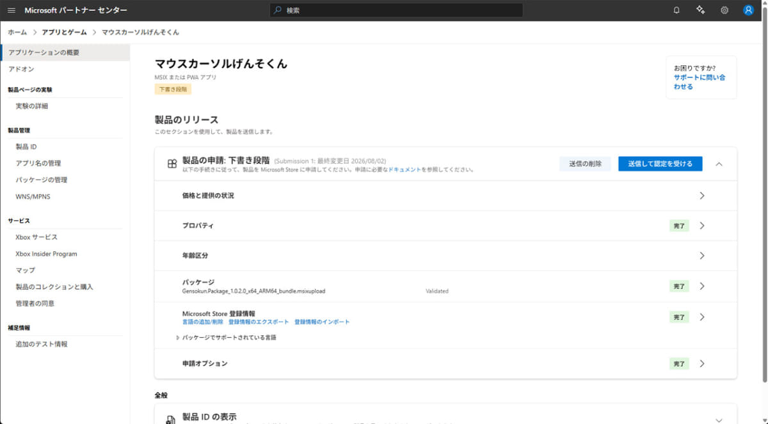Select アプリケーションの概要 in sidebar
The image size is (768, 424).
[x=65, y=52]
